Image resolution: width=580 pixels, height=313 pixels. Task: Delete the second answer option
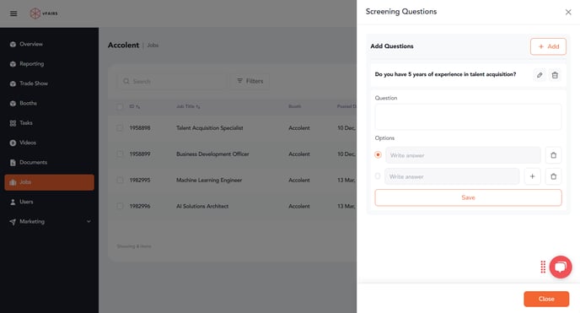553,176
